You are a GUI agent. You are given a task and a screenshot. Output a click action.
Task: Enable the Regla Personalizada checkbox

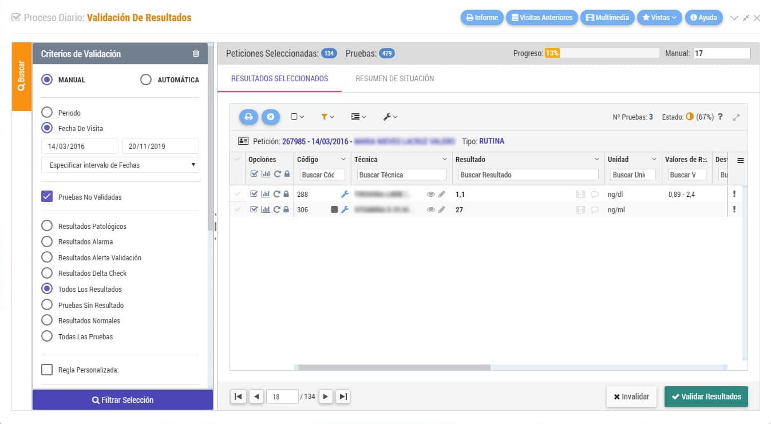tap(47, 370)
